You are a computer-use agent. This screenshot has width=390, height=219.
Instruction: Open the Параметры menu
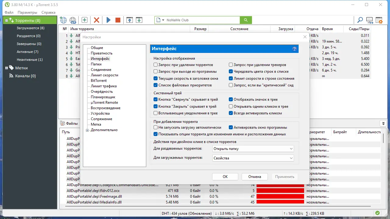(x=27, y=12)
